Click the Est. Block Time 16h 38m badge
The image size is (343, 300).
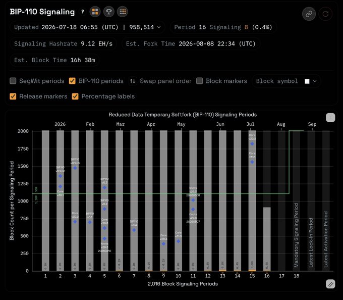point(54,60)
